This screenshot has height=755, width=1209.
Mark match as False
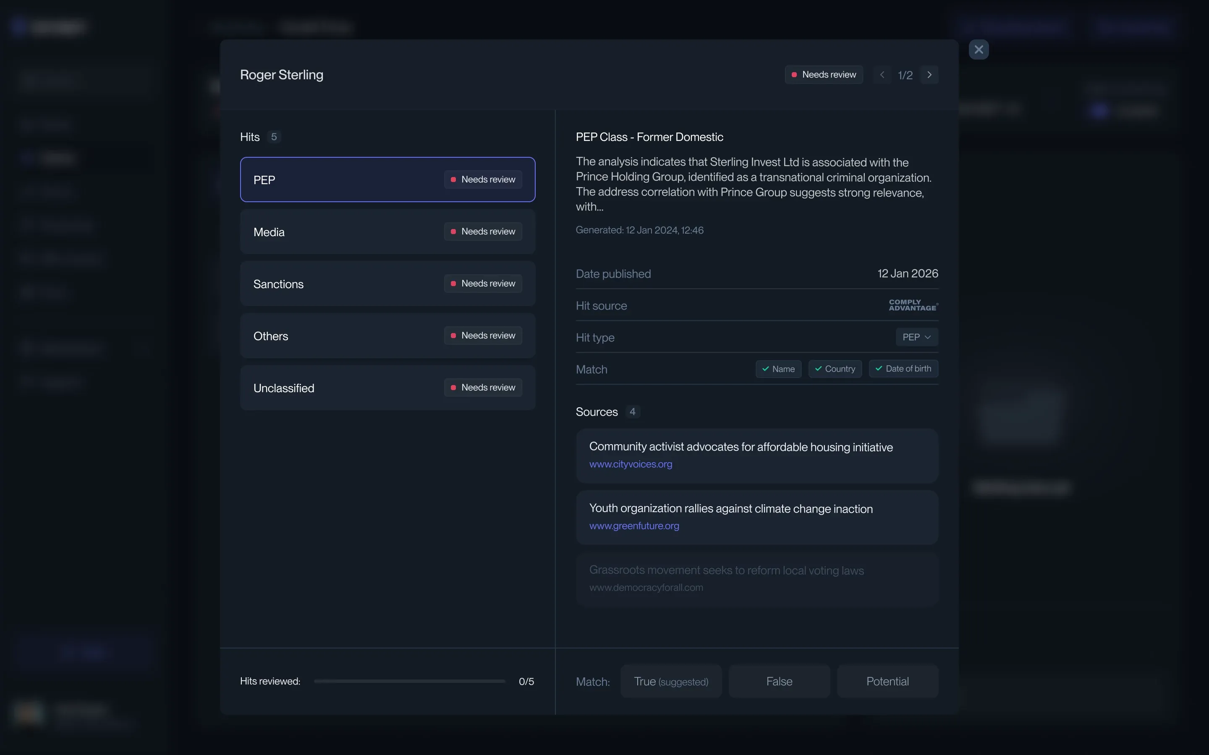pos(780,681)
